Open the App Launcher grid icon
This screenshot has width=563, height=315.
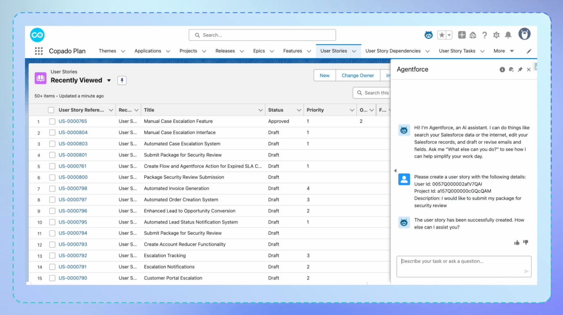[x=39, y=51]
